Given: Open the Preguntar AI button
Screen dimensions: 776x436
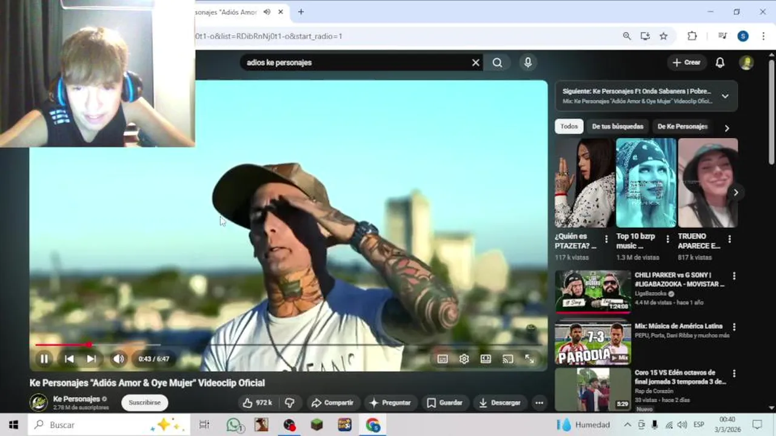Looking at the screenshot, I should click(390, 403).
